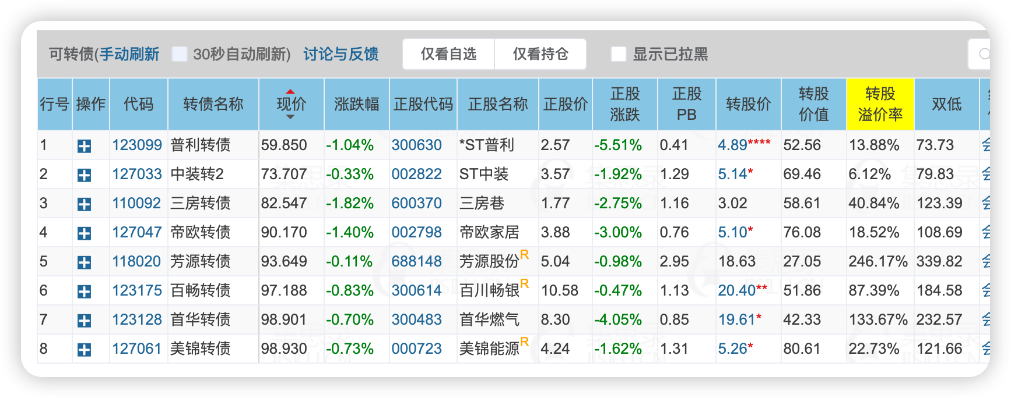Click the R badge beside 美锦能源
This screenshot has width=1011, height=398.
point(524,342)
